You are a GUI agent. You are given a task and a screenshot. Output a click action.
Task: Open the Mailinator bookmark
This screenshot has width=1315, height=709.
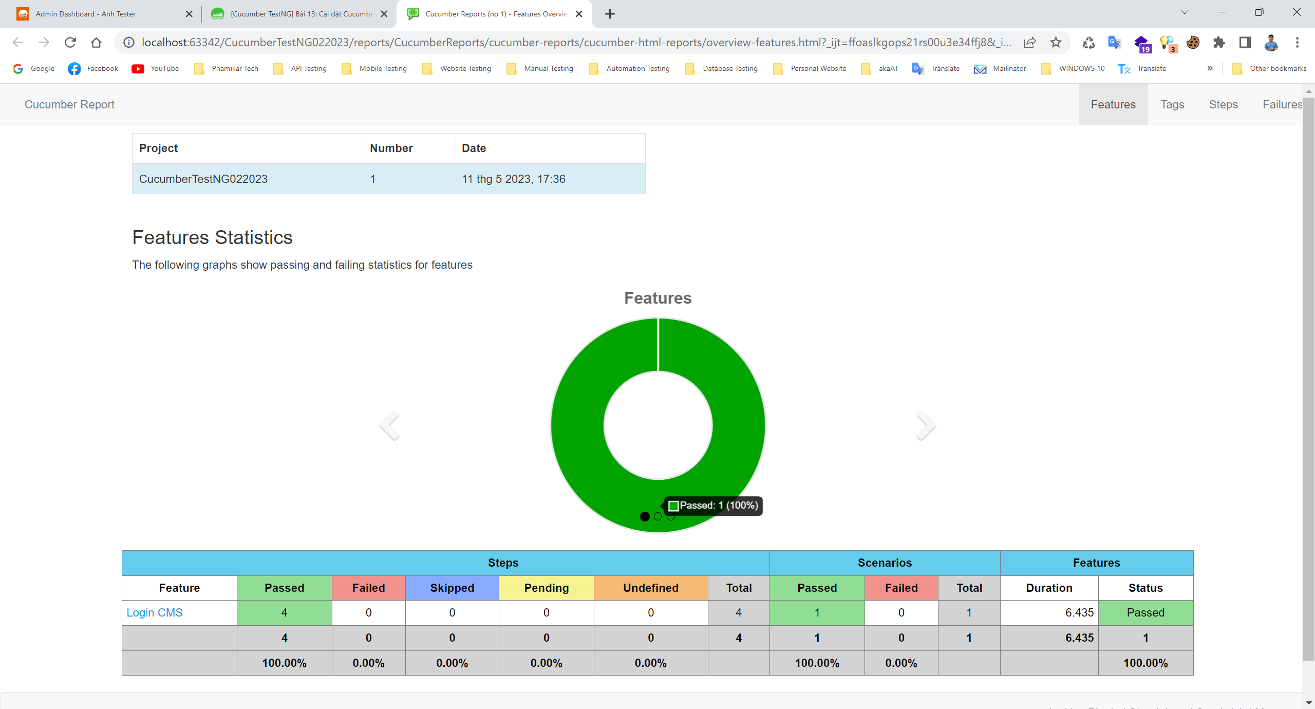pyautogui.click(x=1000, y=68)
